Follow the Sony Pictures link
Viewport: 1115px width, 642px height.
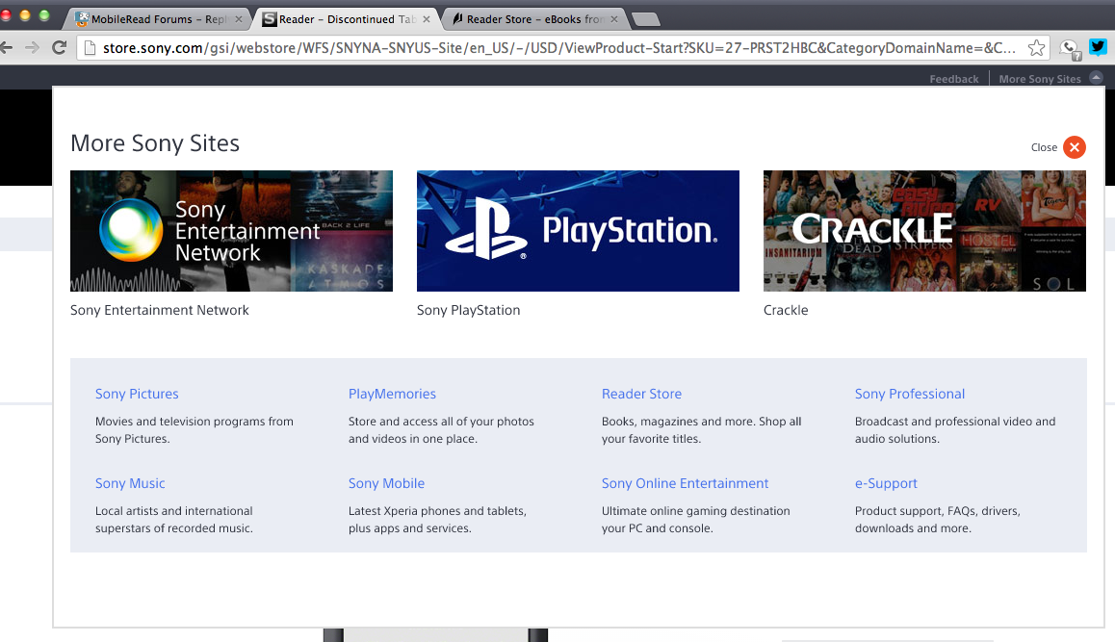[137, 394]
